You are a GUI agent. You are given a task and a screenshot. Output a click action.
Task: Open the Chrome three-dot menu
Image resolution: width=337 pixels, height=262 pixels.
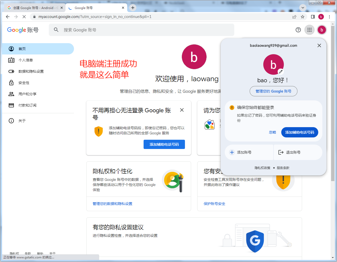(x=329, y=17)
